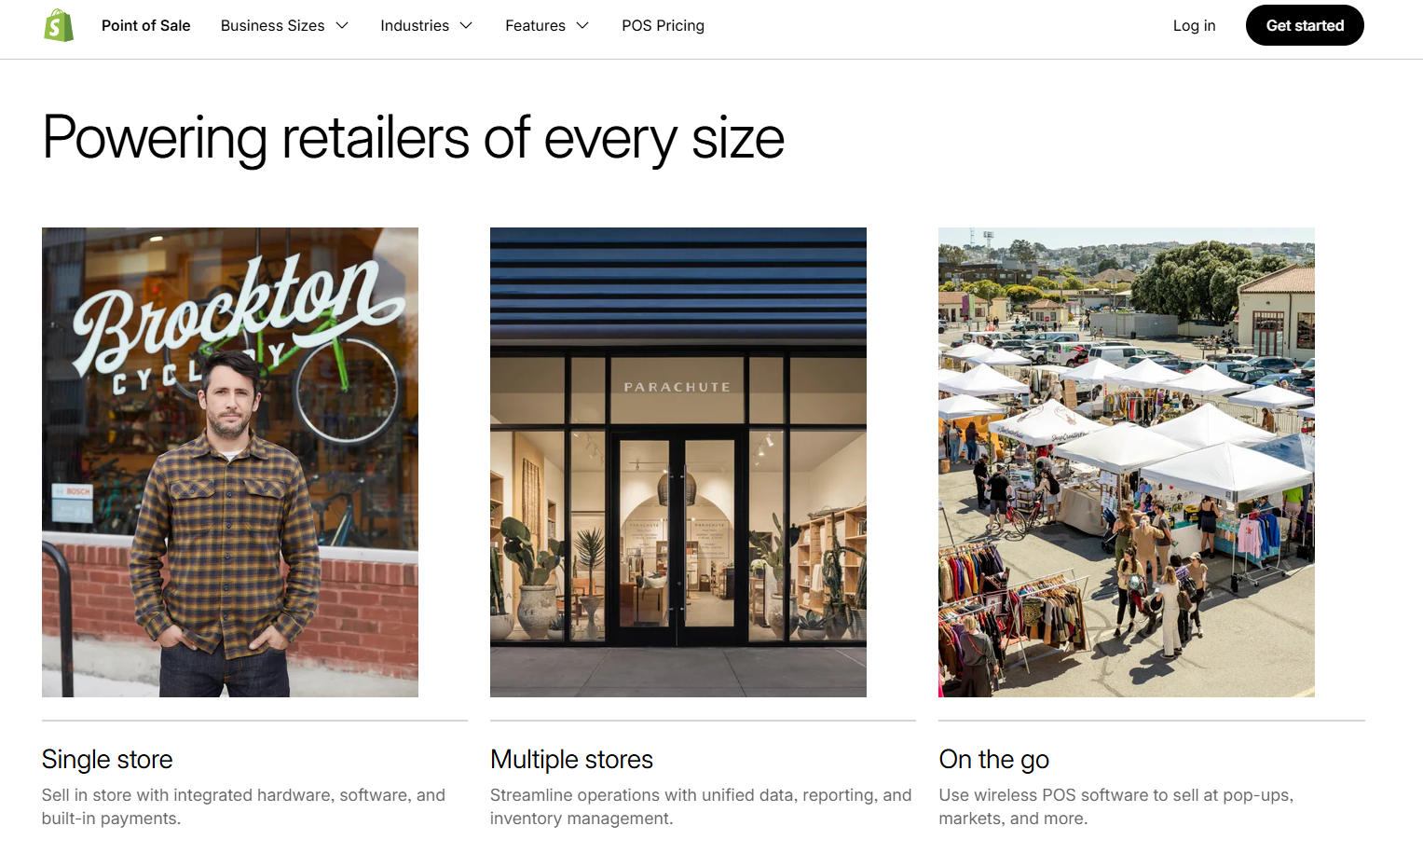Click the Parachute store entrance image
Screen dimensions: 1423x867
point(678,461)
